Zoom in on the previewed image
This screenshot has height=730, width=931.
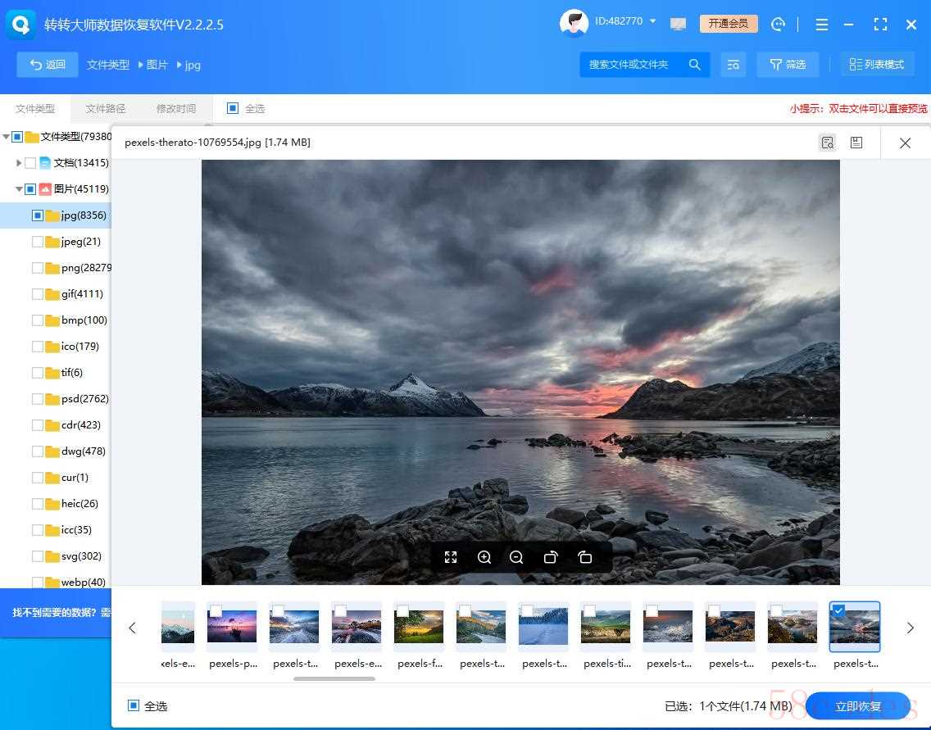click(x=484, y=557)
